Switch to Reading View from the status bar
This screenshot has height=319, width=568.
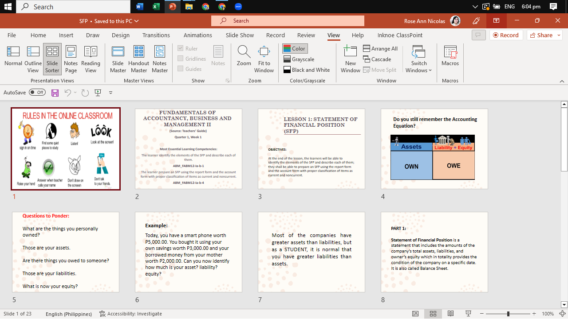(x=450, y=314)
